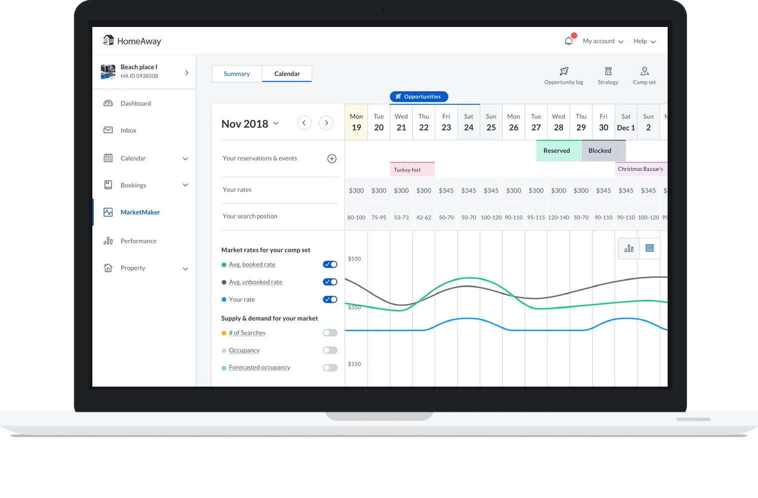Click the Opportunities pill button
The image size is (758, 498).
(x=419, y=96)
